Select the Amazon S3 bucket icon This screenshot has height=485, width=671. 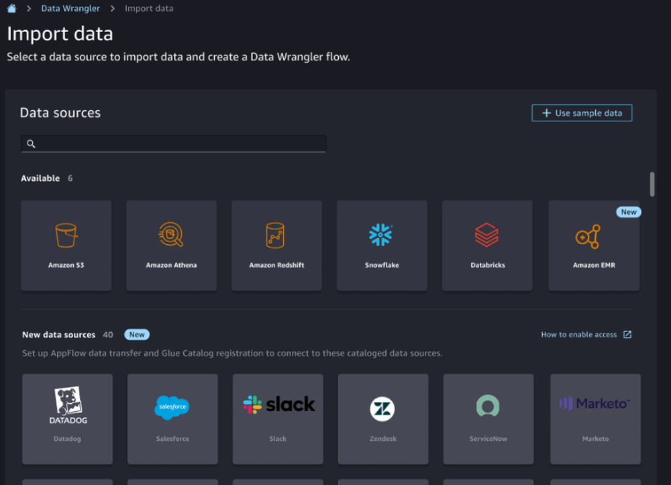click(x=66, y=235)
